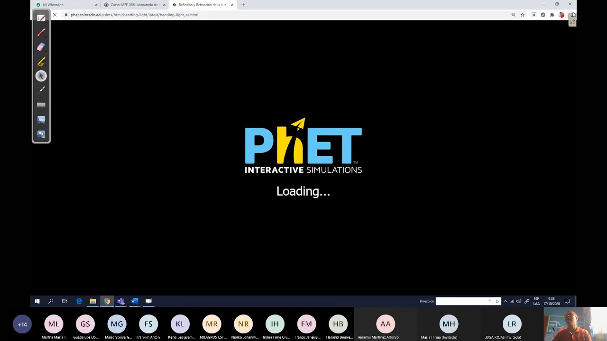The image size is (607, 341).
Task: Select the red pen annotation tool
Action: pyautogui.click(x=41, y=33)
